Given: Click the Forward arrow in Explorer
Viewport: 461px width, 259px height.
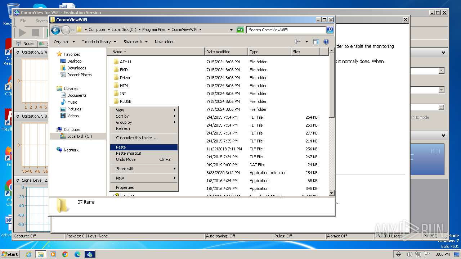Looking at the screenshot, I should click(x=66, y=30).
